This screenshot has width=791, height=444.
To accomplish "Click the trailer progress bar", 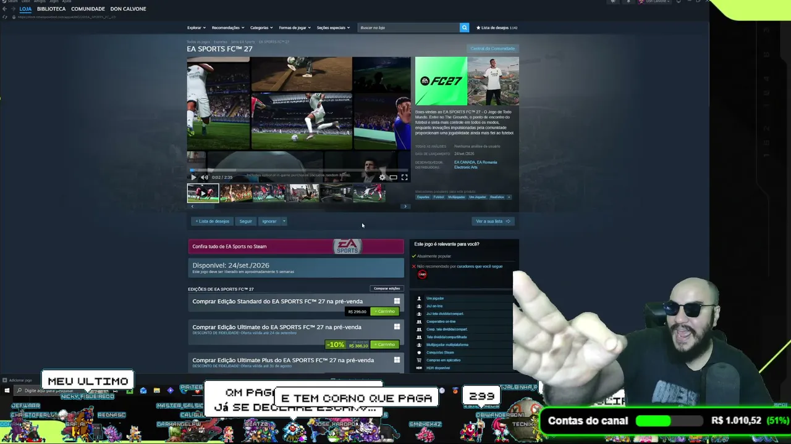I will [299, 170].
